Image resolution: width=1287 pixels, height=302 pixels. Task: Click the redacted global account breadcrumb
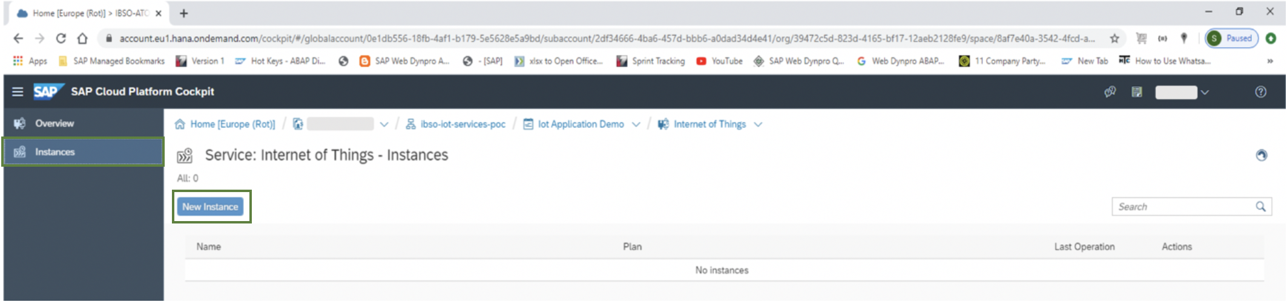340,124
